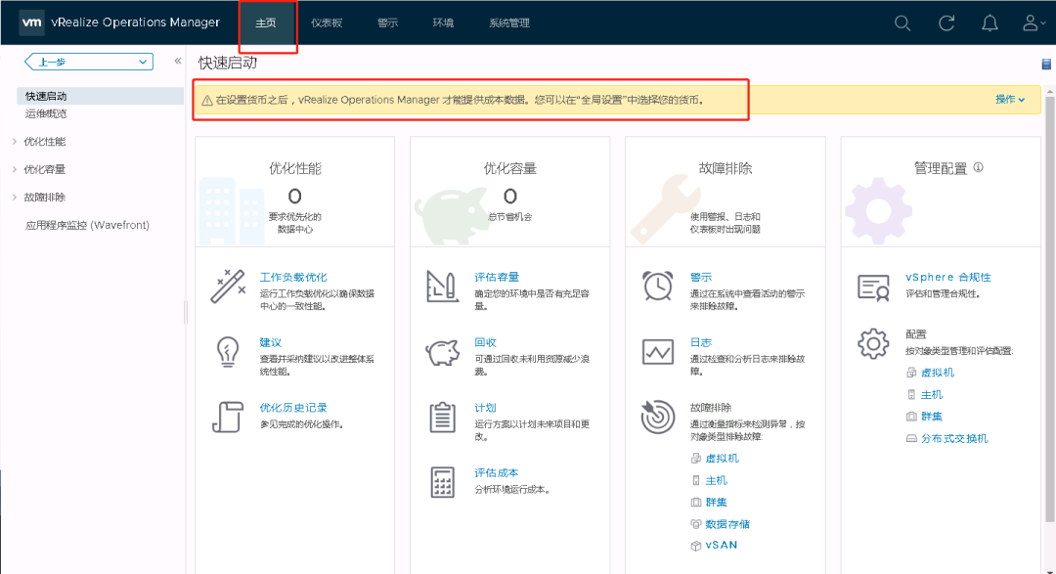Click the calculator icon beside 评估成本
The width and height of the screenshot is (1056, 574).
pos(443,482)
